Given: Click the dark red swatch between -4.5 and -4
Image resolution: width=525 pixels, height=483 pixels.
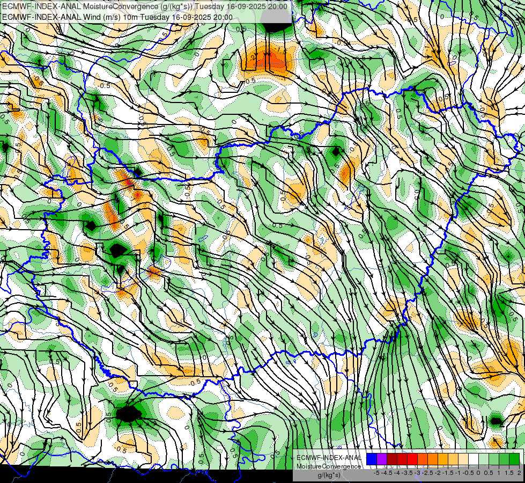Looking at the screenshot, I should (392, 459).
